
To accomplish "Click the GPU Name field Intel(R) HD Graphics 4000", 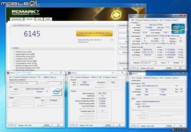I will tap(35, 89).
